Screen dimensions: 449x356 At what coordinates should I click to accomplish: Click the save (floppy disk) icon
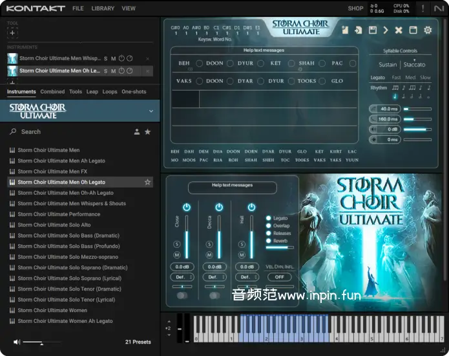pos(373,30)
